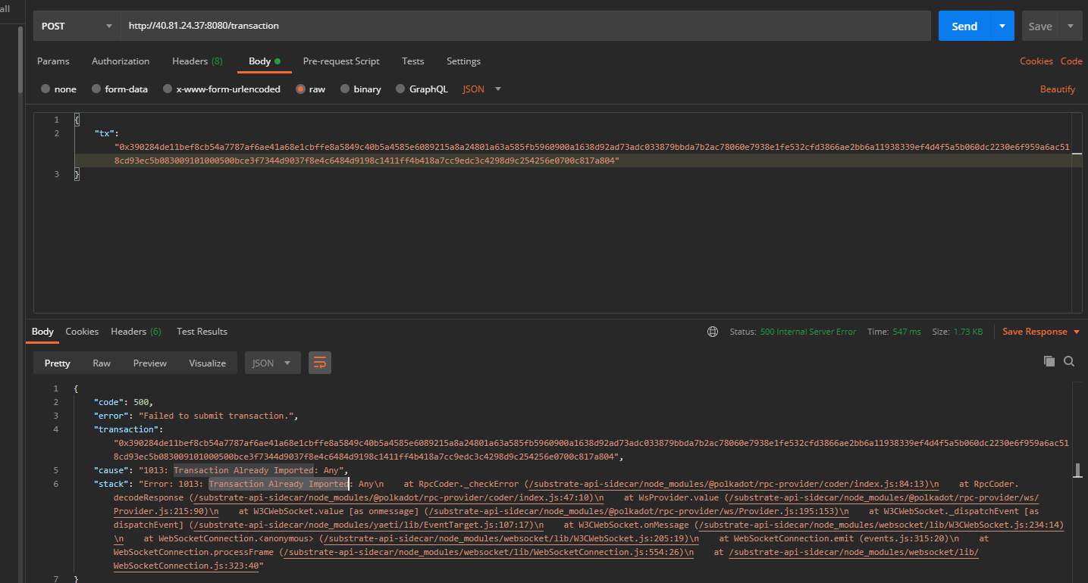Open the search in response icon

pyautogui.click(x=1069, y=361)
